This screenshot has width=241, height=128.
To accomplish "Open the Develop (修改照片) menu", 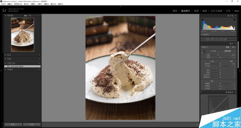I will pyautogui.click(x=18, y=4).
